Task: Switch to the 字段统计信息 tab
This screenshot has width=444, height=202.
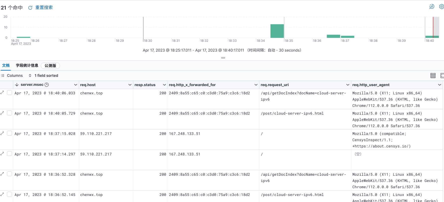Action: (27, 66)
